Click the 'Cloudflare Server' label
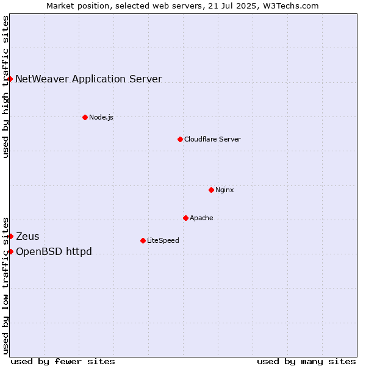The height and width of the screenshot is (366, 366). pos(212,139)
